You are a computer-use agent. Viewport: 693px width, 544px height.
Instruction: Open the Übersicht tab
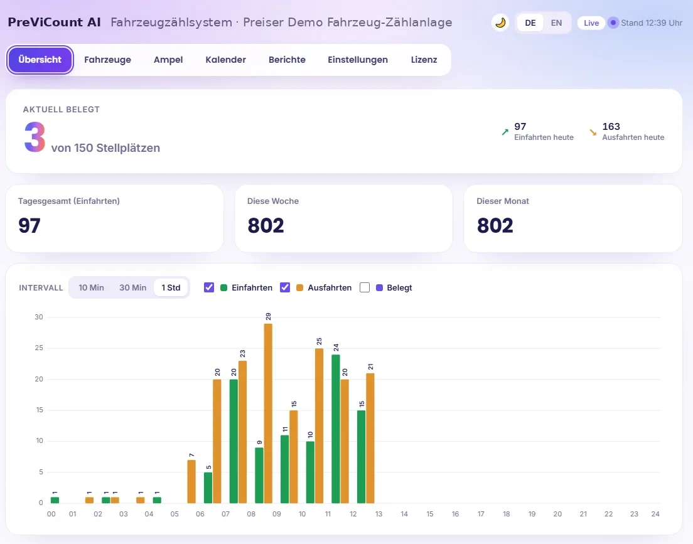point(40,60)
